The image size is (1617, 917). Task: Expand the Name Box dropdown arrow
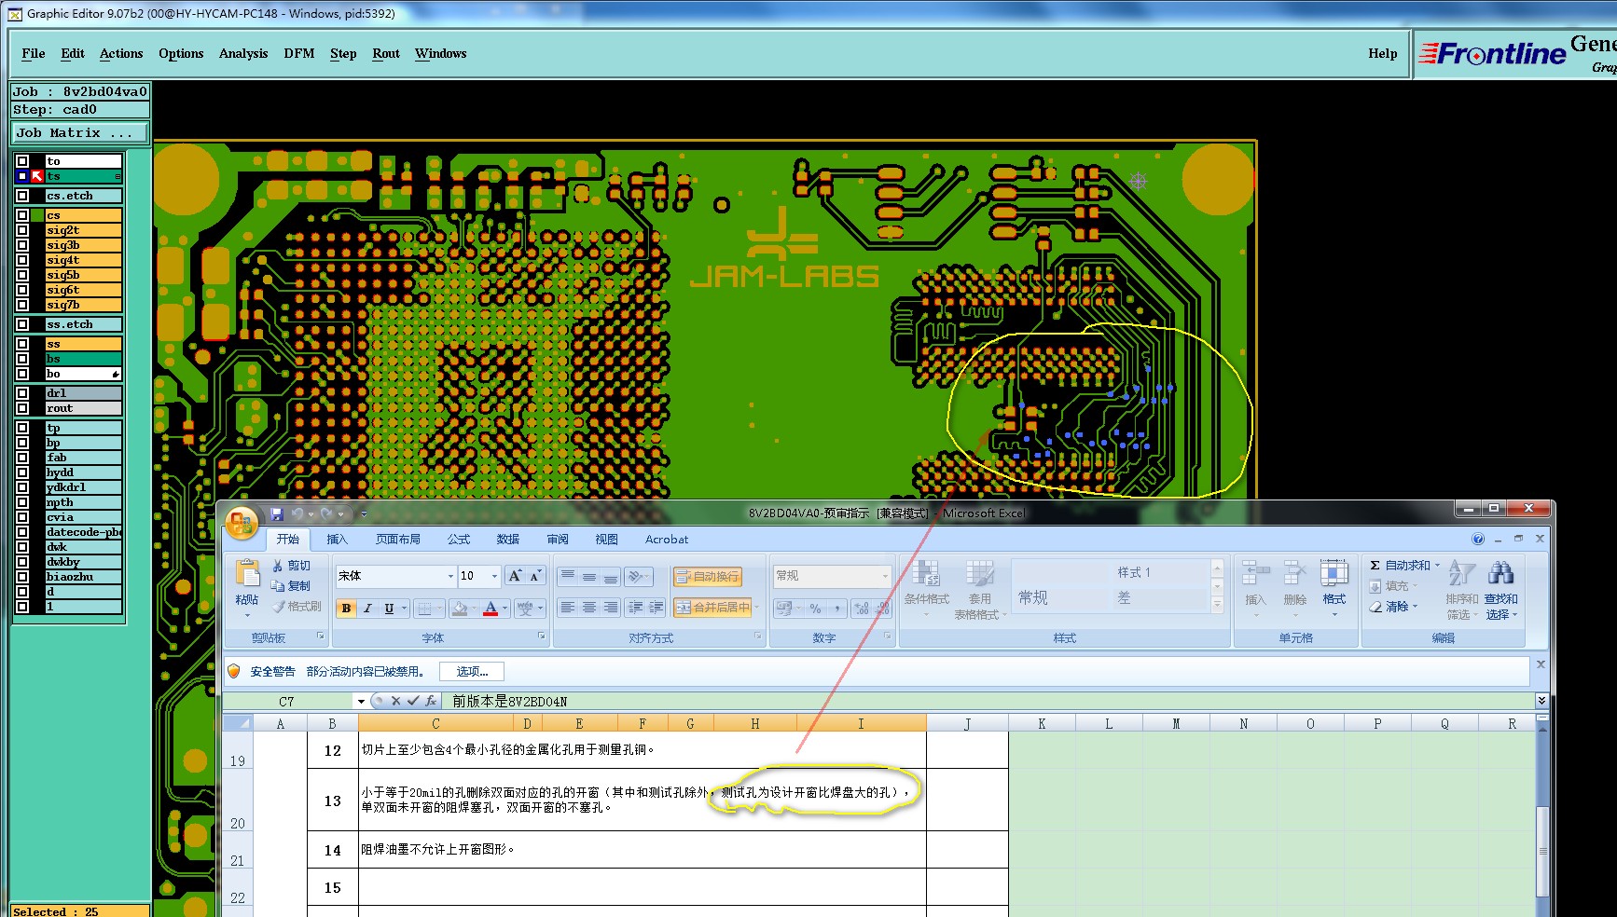tap(361, 701)
